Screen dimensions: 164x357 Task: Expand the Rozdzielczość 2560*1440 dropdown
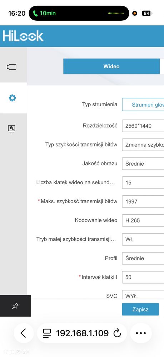[143, 126]
